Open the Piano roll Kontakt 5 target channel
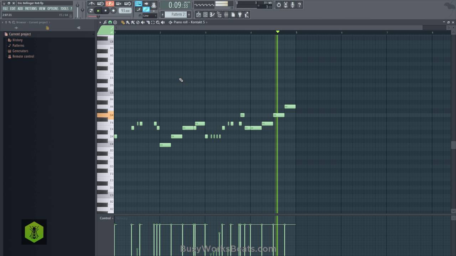 [x=189, y=22]
